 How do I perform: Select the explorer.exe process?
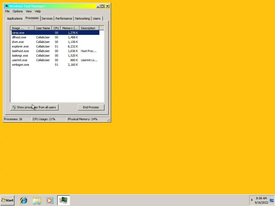coord(55,46)
